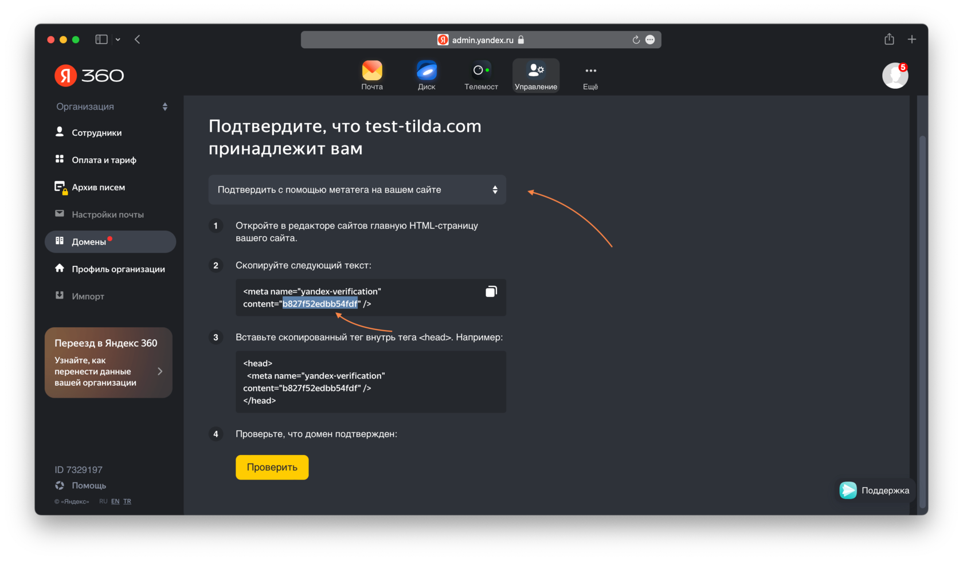
Task: Switch language to EN
Action: [115, 501]
